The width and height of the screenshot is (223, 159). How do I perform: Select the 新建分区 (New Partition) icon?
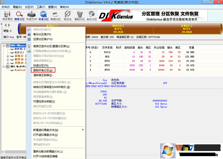[56, 16]
